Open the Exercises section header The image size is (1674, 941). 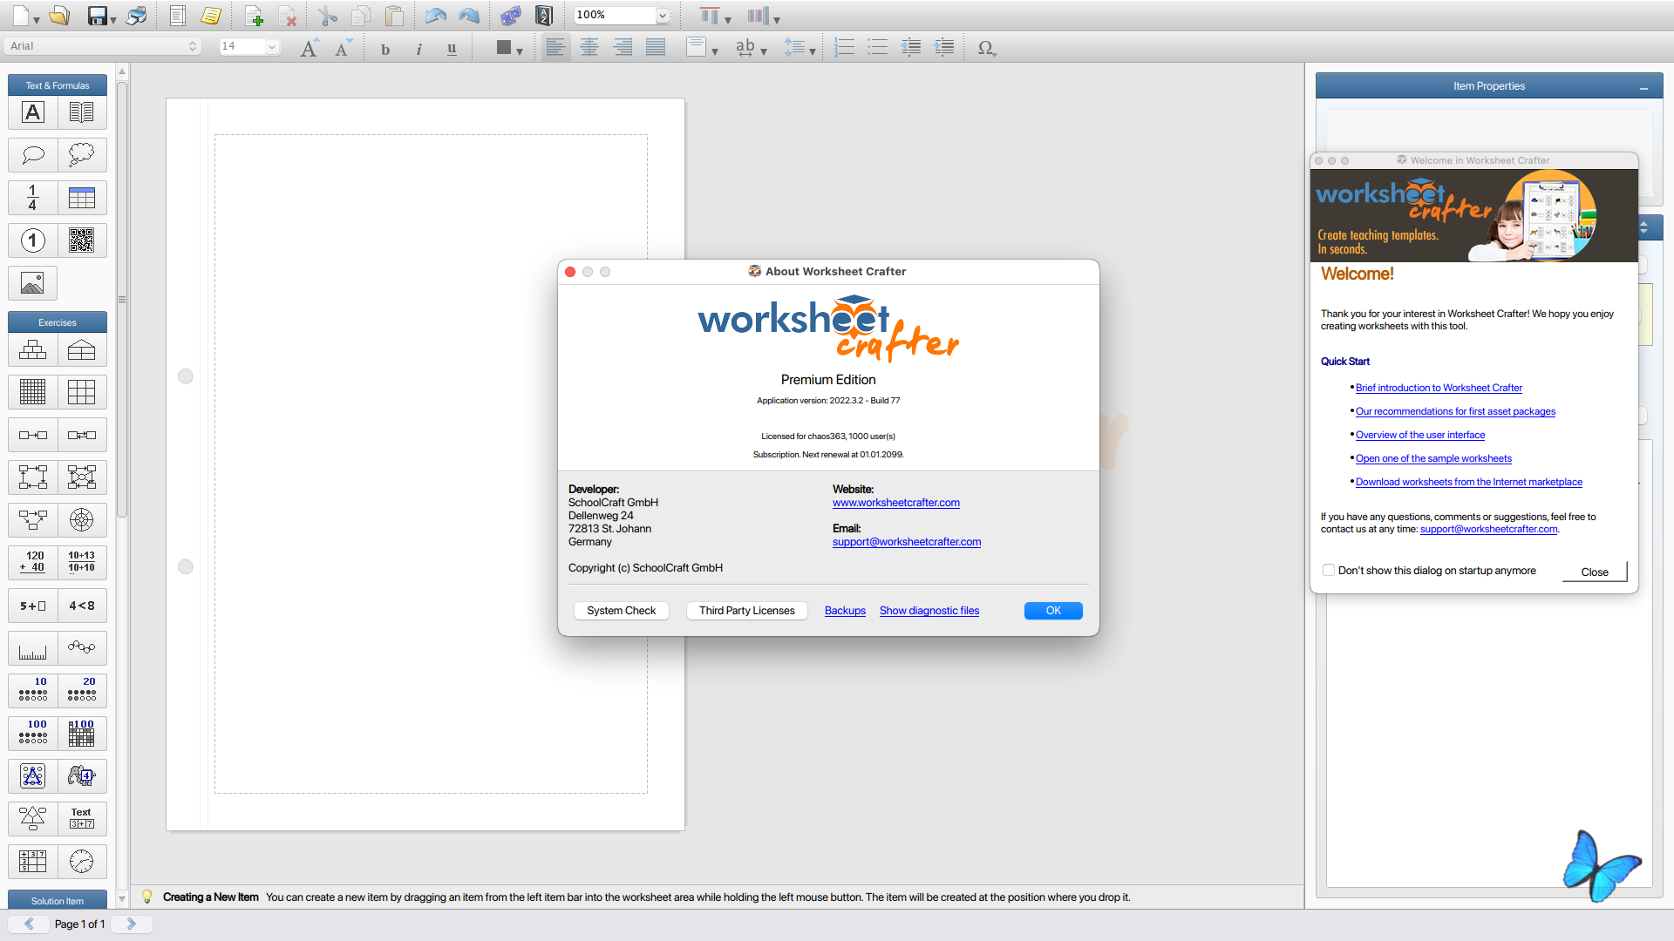click(58, 322)
